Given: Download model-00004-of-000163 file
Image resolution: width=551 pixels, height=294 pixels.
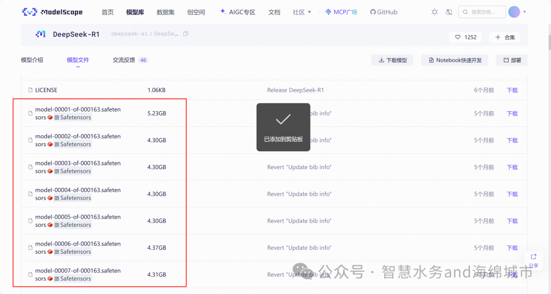Looking at the screenshot, I should click(512, 194).
